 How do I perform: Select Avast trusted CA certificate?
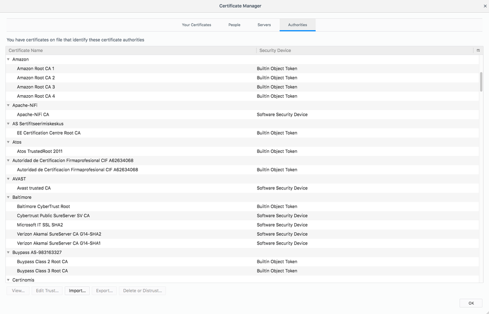pos(242,188)
